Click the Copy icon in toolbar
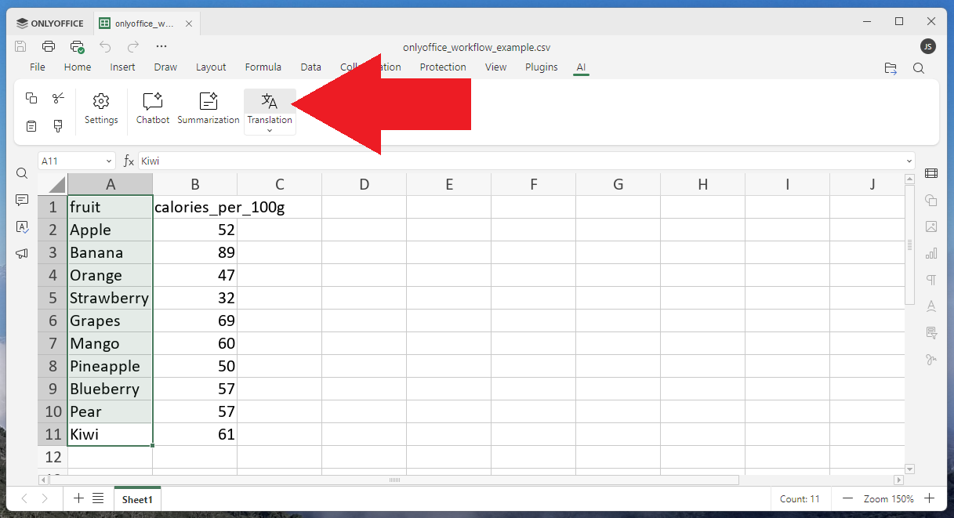 coord(31,98)
